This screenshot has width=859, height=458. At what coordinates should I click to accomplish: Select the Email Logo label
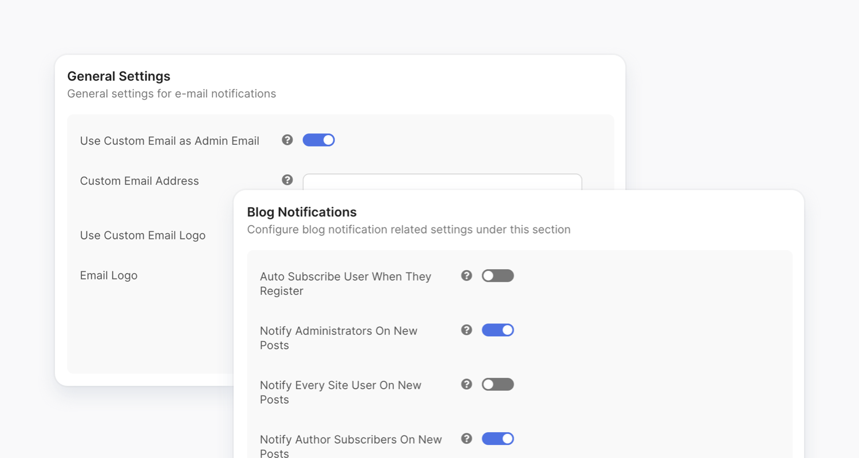108,275
